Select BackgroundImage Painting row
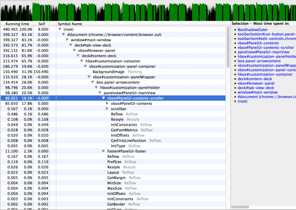 tap(113, 71)
